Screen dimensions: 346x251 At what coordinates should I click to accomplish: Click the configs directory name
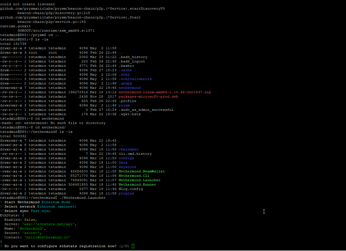click(126, 158)
